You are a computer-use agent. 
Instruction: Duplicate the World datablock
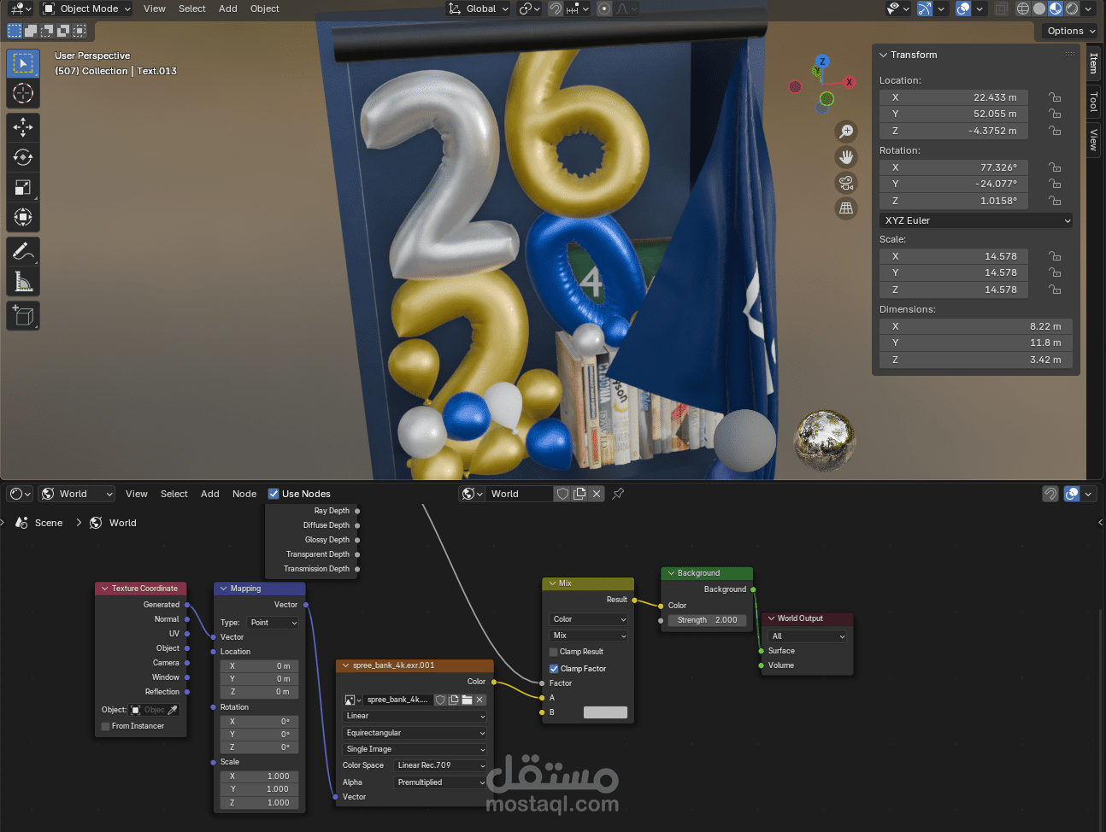tap(579, 494)
